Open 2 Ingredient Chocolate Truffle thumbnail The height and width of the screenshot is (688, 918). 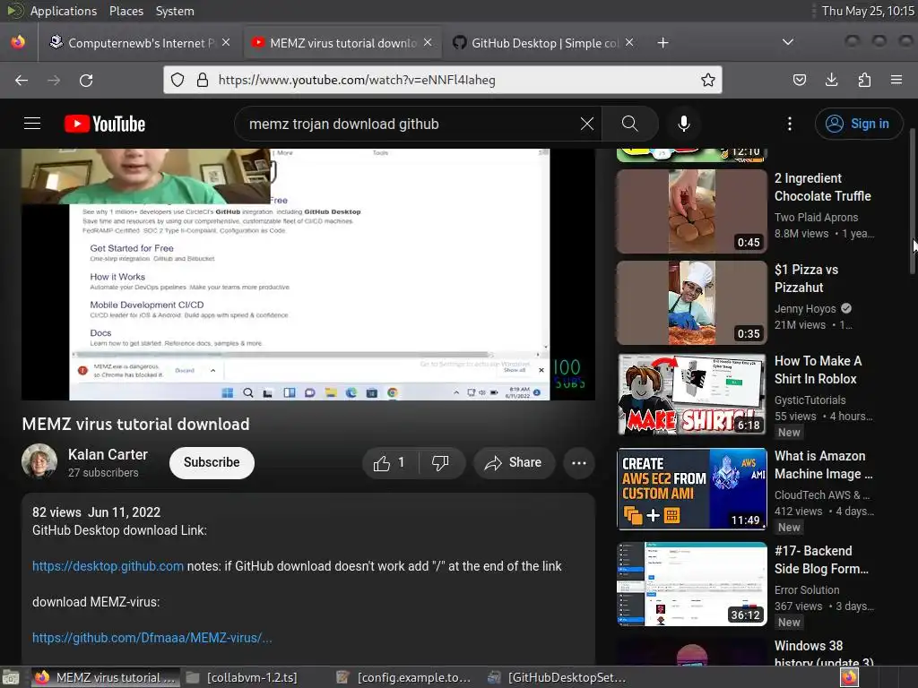click(x=691, y=211)
